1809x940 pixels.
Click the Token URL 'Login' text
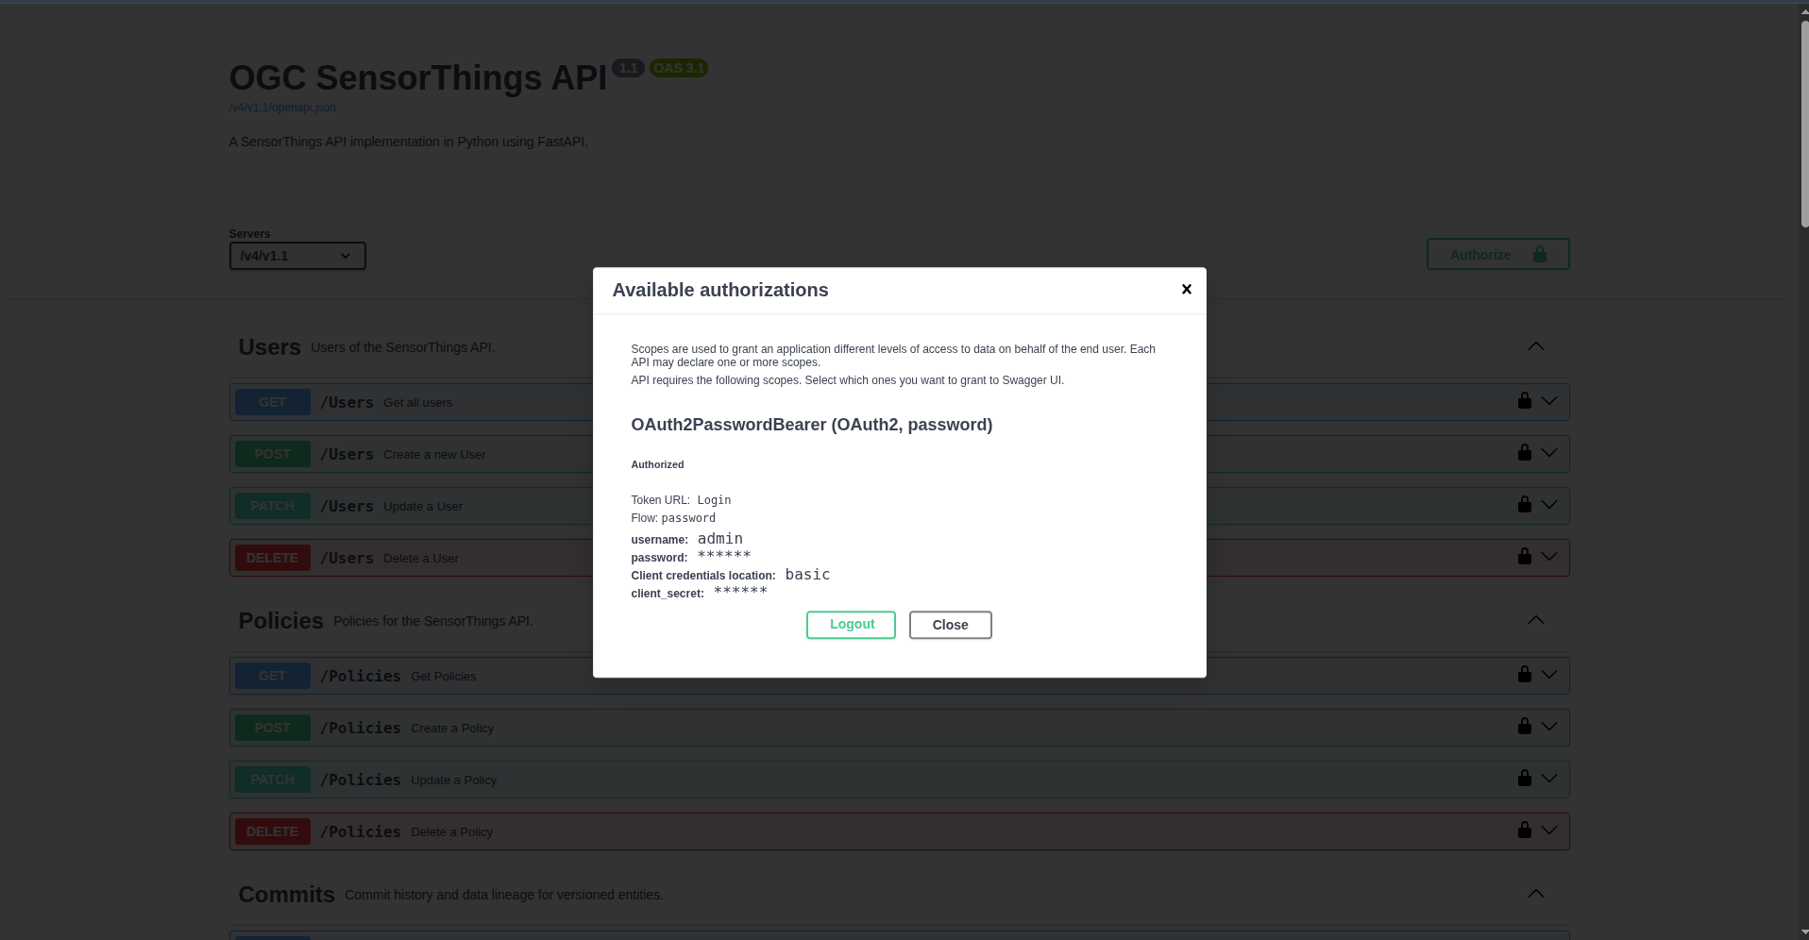click(x=714, y=500)
